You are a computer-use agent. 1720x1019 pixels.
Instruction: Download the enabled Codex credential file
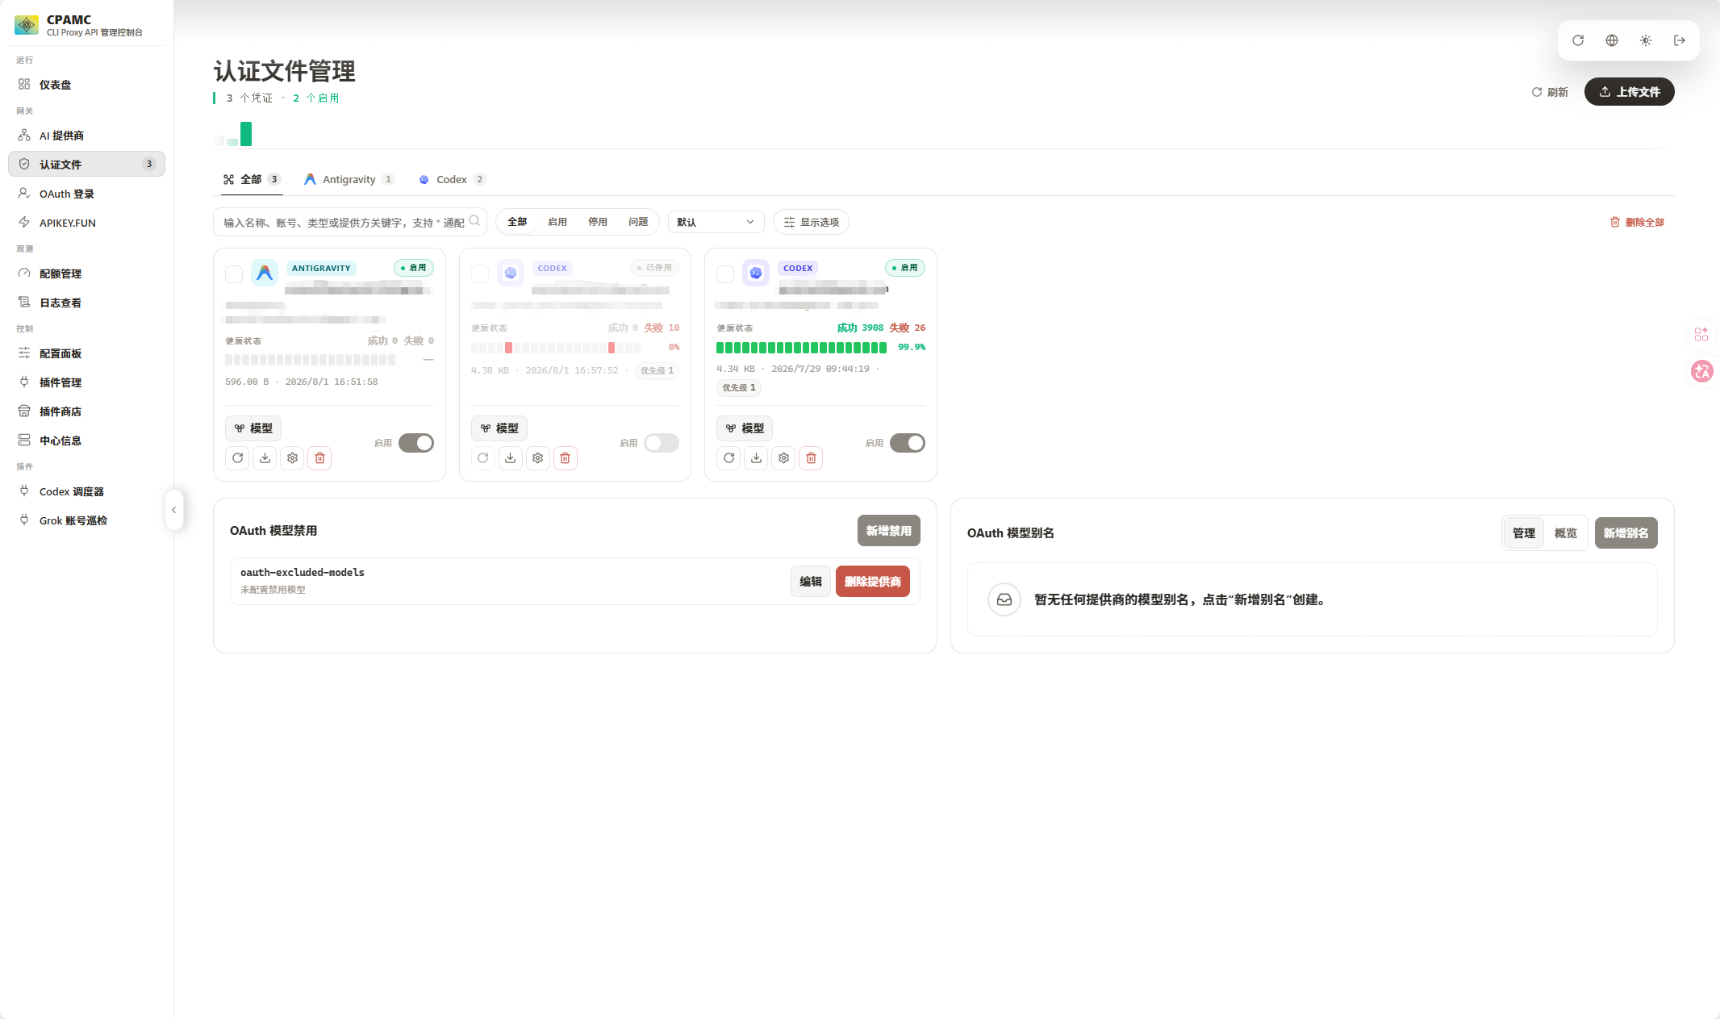(756, 458)
